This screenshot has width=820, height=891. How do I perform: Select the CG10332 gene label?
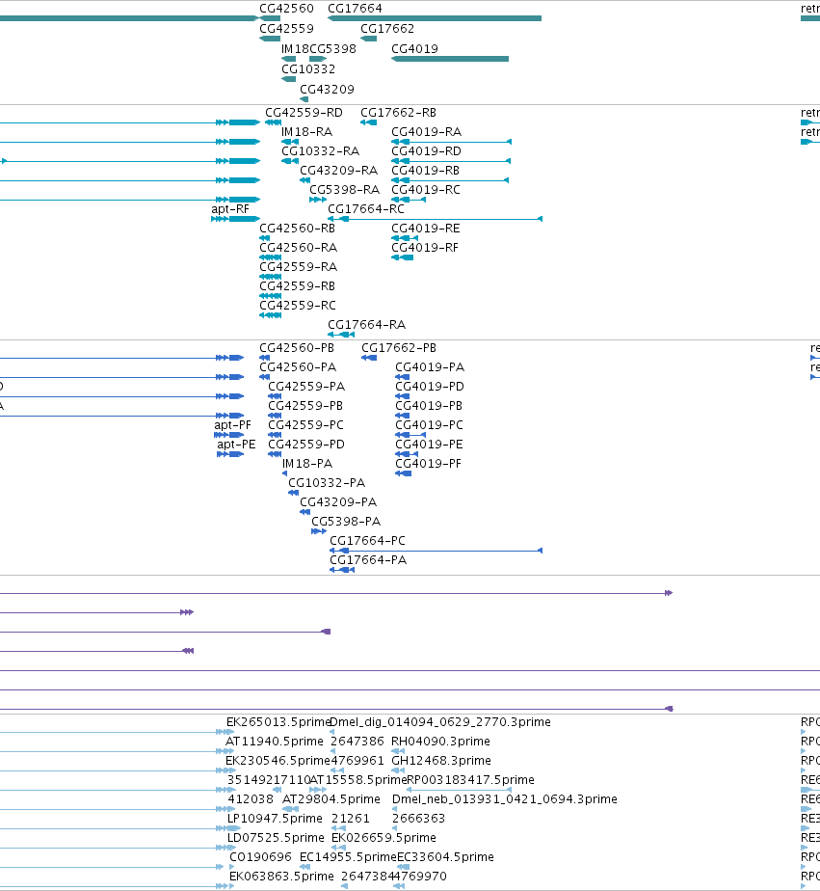pos(308,69)
